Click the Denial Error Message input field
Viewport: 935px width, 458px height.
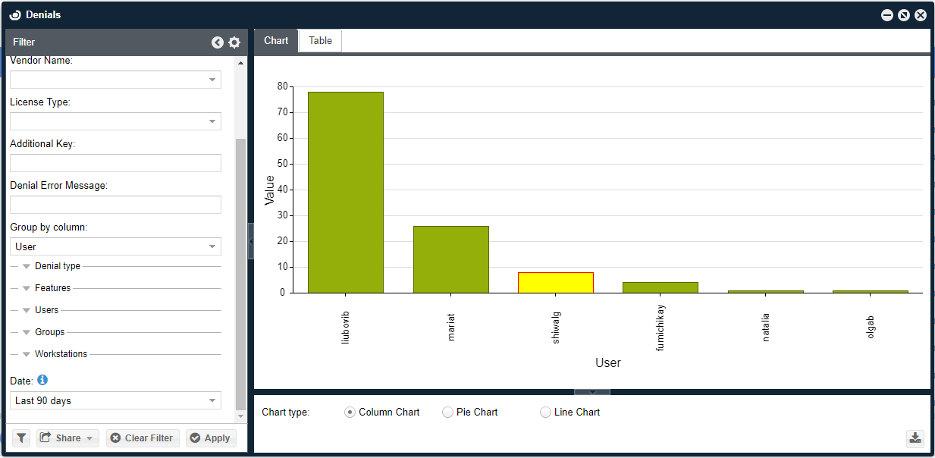[x=115, y=205]
